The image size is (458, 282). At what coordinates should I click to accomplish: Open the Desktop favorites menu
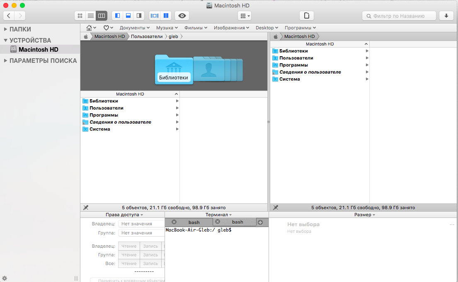(267, 28)
